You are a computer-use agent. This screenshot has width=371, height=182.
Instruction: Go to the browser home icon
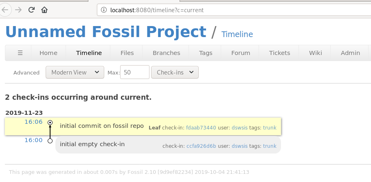(x=44, y=10)
